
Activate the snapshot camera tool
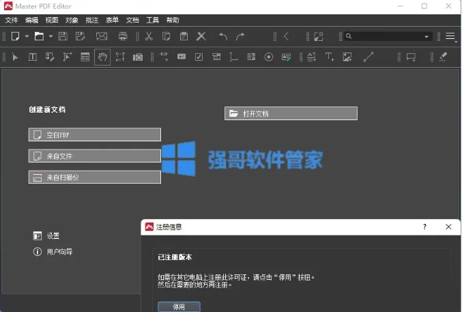pyautogui.click(x=138, y=57)
